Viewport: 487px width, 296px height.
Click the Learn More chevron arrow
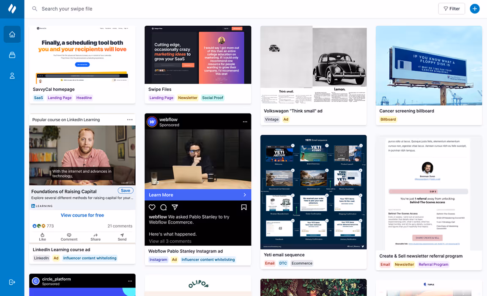pos(245,195)
